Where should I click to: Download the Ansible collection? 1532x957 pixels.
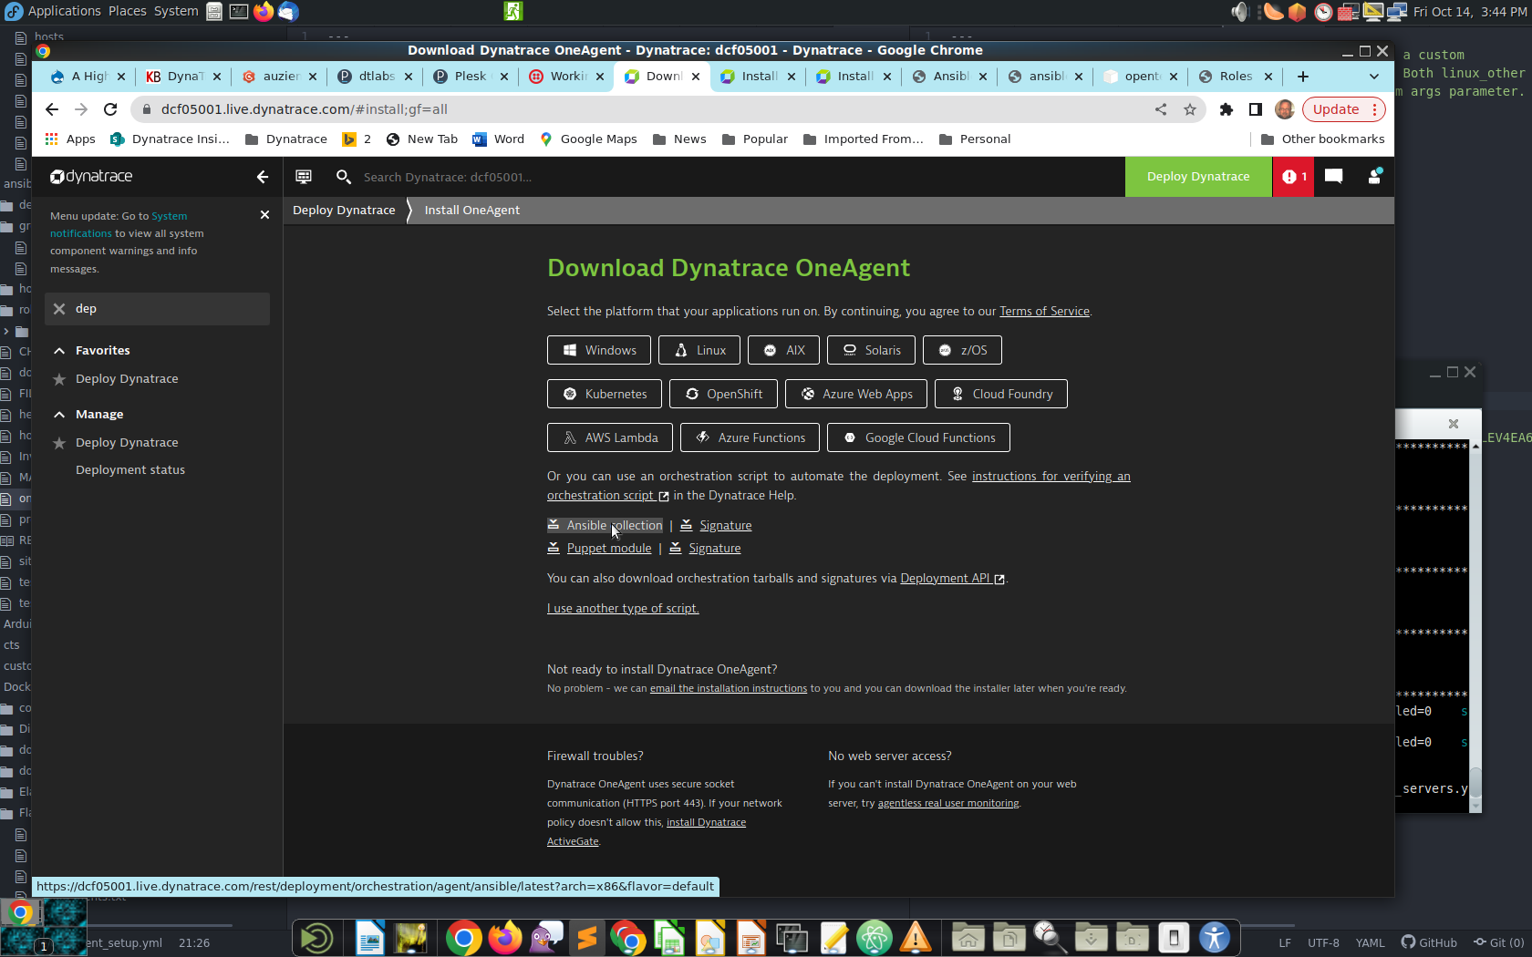pos(606,526)
